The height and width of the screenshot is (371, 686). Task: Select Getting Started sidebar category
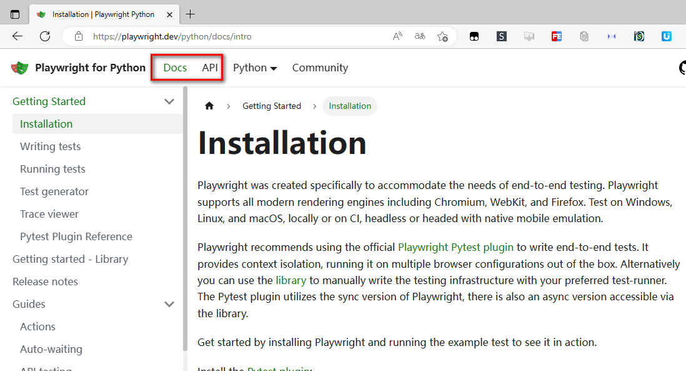point(49,101)
